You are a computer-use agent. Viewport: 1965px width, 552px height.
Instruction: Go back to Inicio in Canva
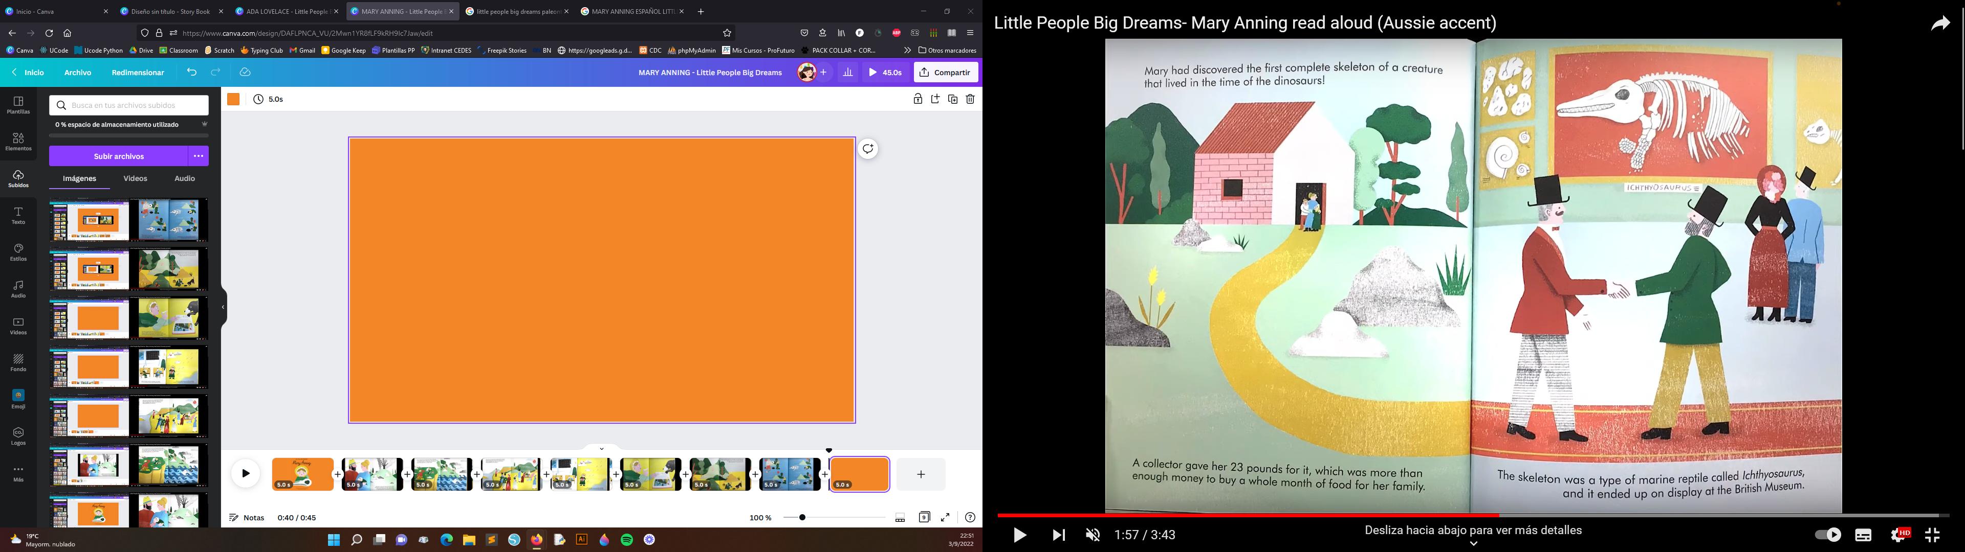pos(28,73)
